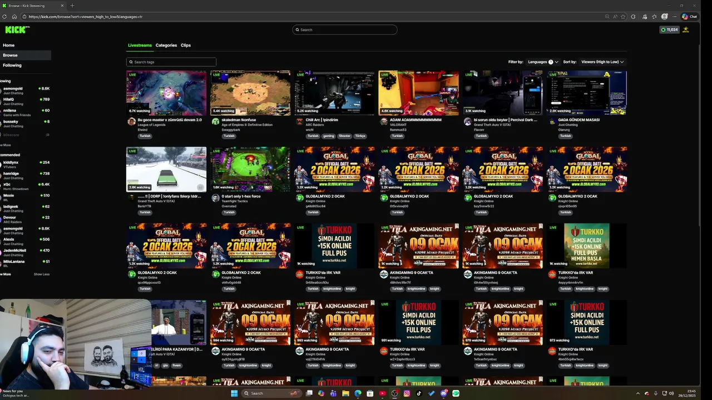Open Microsoft Teams from taskbar

(333, 393)
